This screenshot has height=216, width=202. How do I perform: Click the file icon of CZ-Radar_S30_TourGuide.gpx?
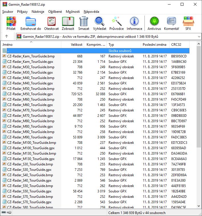pos(4,169)
